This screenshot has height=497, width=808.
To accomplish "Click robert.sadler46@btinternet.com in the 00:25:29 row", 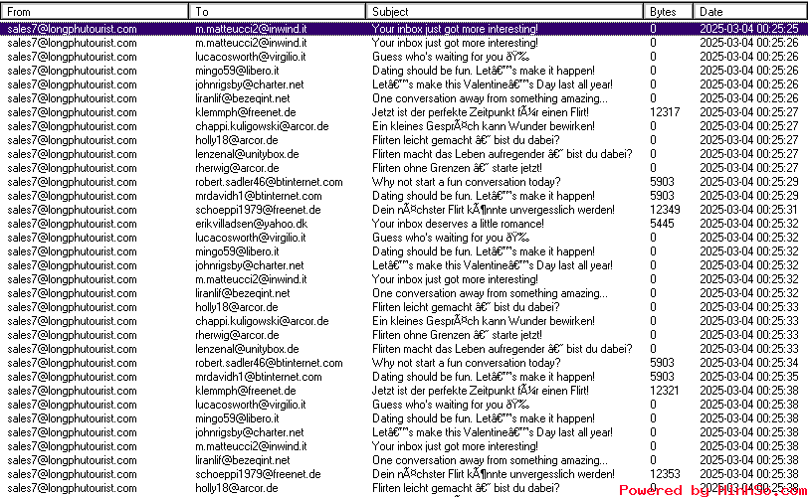I will point(269,182).
